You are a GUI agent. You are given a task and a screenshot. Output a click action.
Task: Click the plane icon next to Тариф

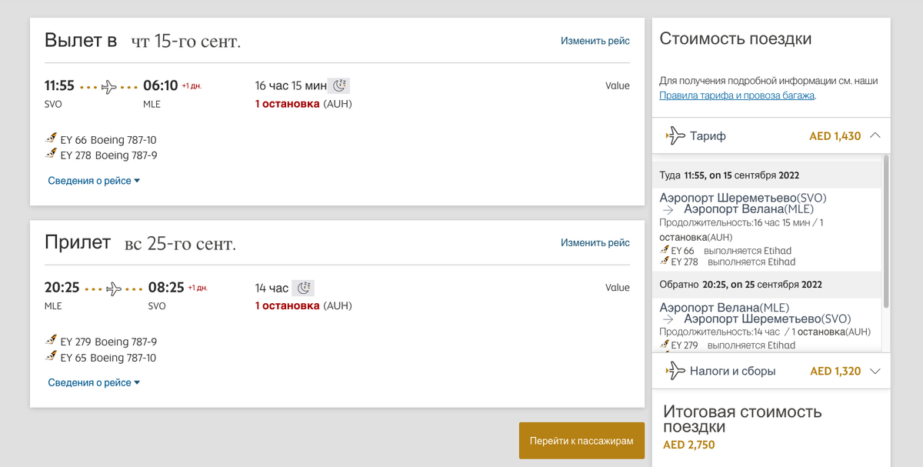tap(675, 136)
